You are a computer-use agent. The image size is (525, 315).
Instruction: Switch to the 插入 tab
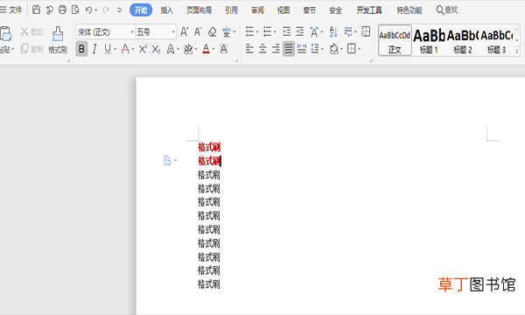pyautogui.click(x=167, y=10)
